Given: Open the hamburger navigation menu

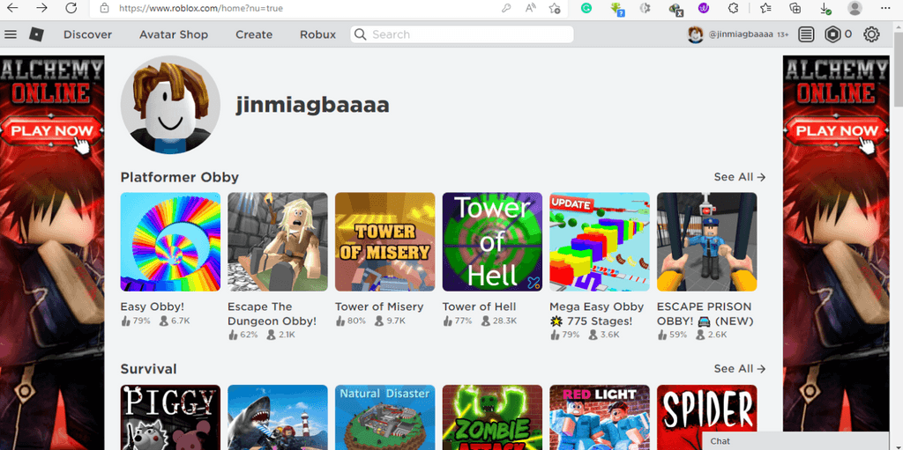Looking at the screenshot, I should click(x=11, y=34).
